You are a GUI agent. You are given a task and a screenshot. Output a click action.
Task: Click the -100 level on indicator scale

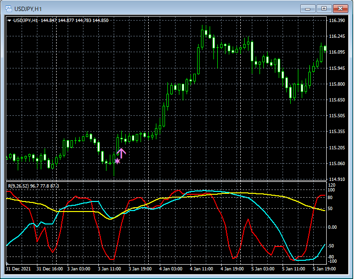[x=332, y=261]
